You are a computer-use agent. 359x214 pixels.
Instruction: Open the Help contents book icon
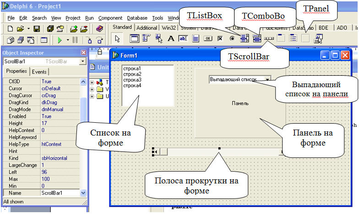(x=100, y=29)
